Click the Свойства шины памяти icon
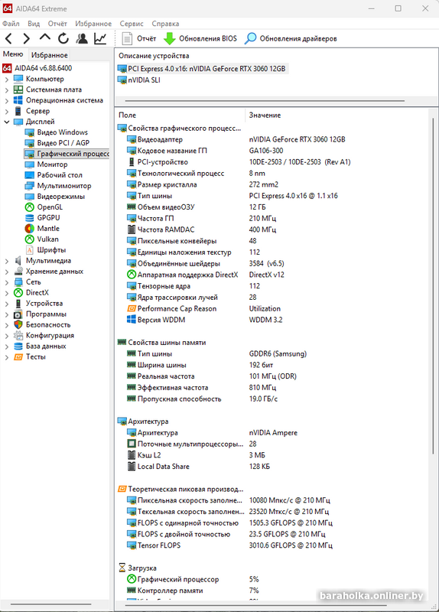 (122, 342)
